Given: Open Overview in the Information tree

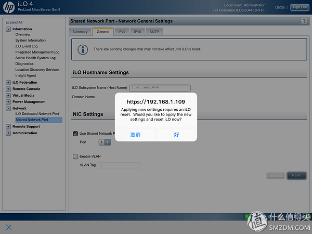Looking at the screenshot, I should (23, 34).
